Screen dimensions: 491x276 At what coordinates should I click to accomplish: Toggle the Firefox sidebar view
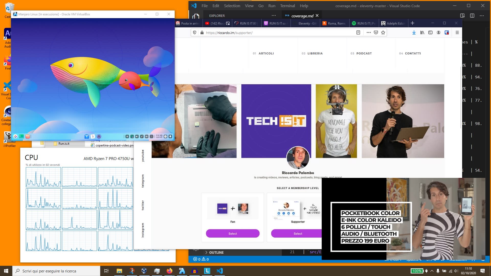[x=431, y=33]
